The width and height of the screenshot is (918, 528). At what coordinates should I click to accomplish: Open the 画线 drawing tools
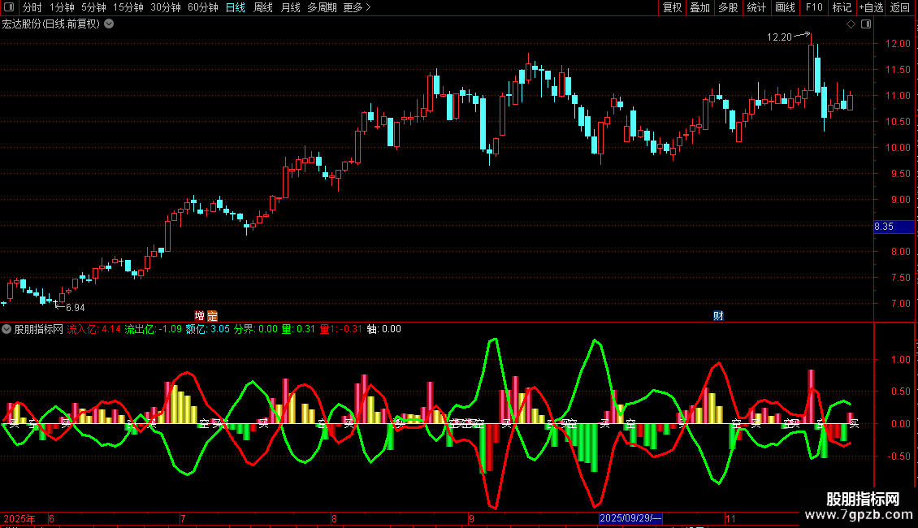click(785, 8)
